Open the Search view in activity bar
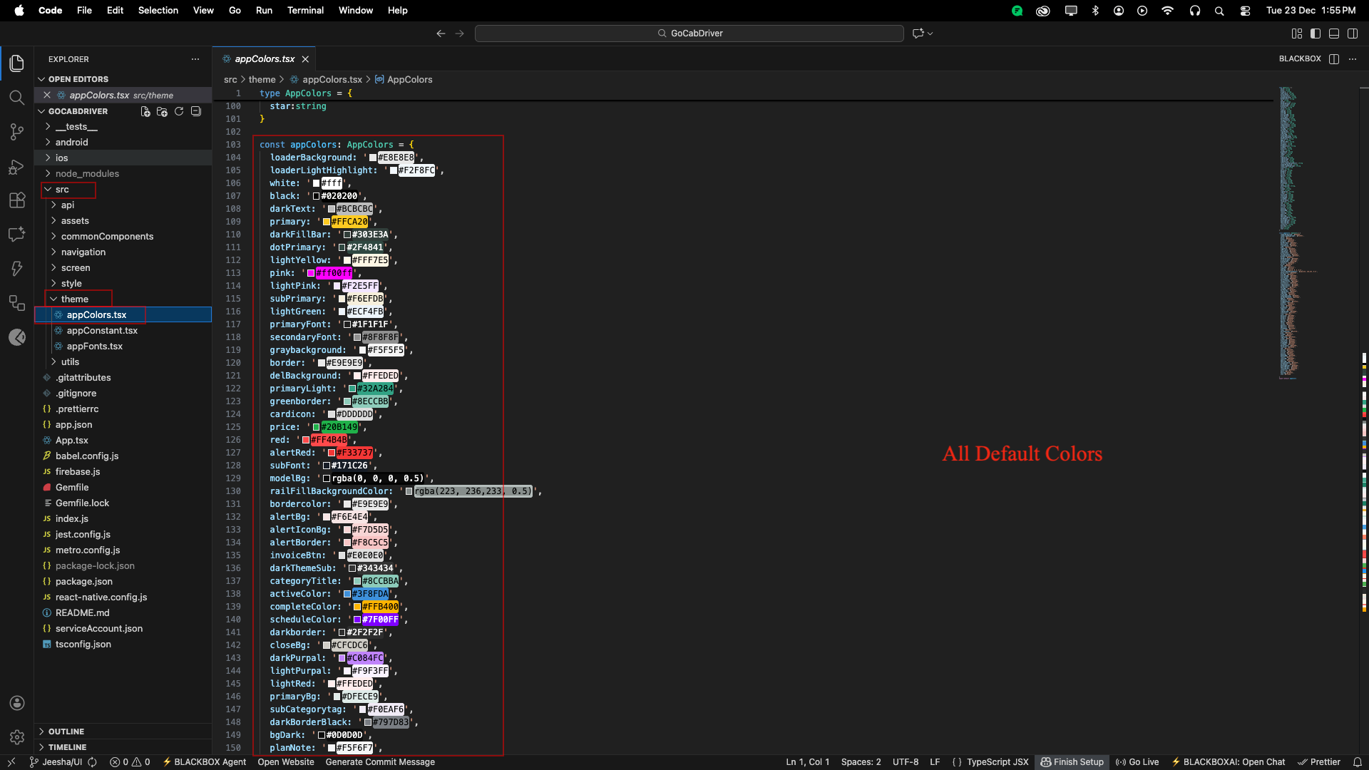Image resolution: width=1369 pixels, height=770 pixels. (x=16, y=98)
